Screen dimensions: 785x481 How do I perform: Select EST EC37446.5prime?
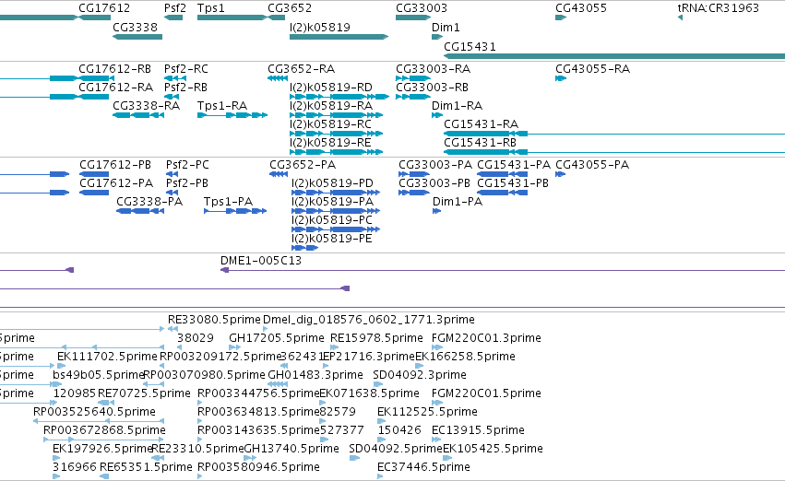423,467
